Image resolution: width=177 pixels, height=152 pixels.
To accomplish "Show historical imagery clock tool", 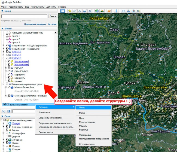I will tap(97, 11).
